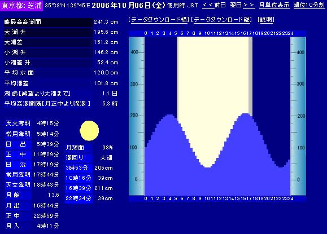The height and width of the screenshot is (234, 327).
Task: Select low tide time 10時16分
Action: [x=79, y=178]
